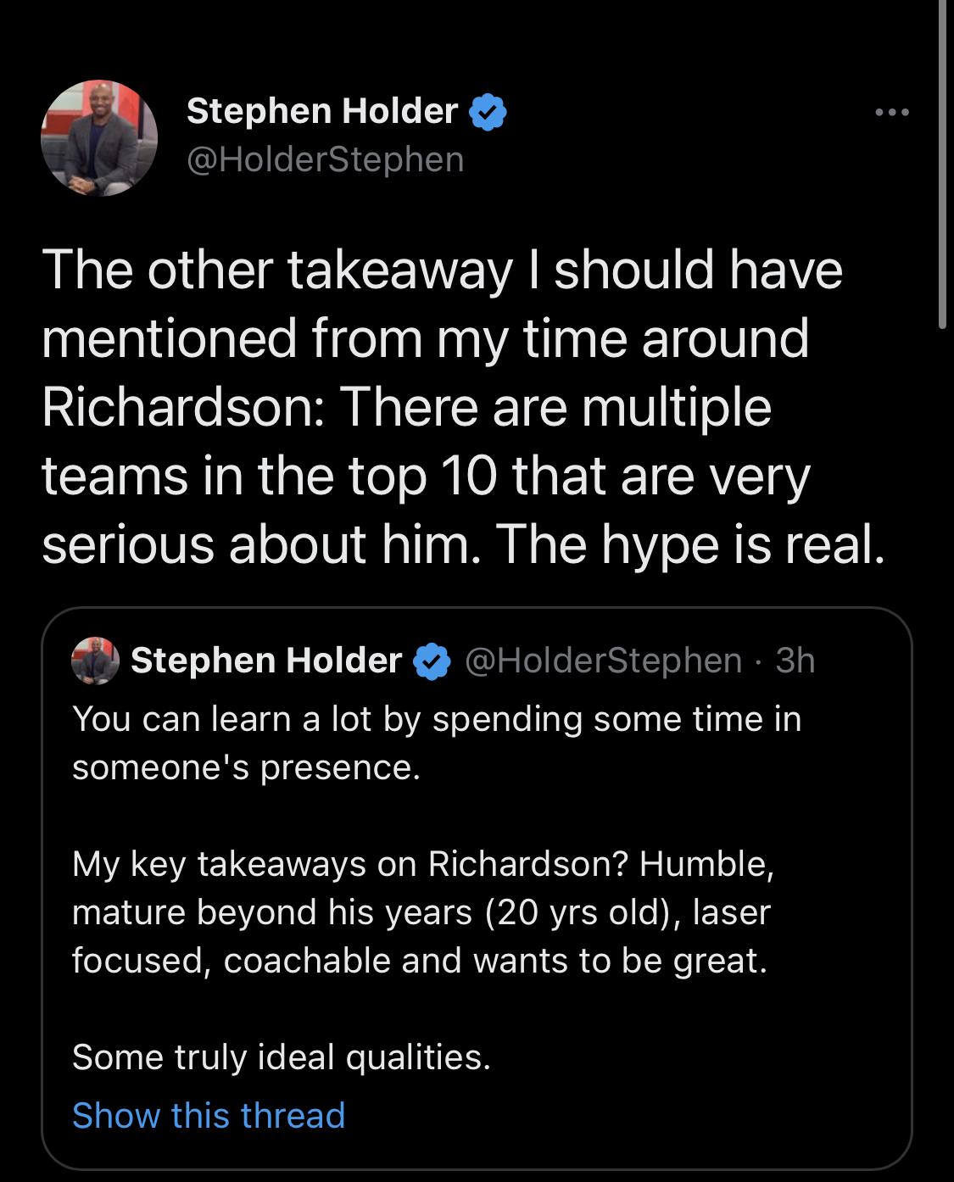The width and height of the screenshot is (954, 1182).
Task: Click the "focused, coachable and wants to be great." line
Action: pyautogui.click(x=419, y=961)
